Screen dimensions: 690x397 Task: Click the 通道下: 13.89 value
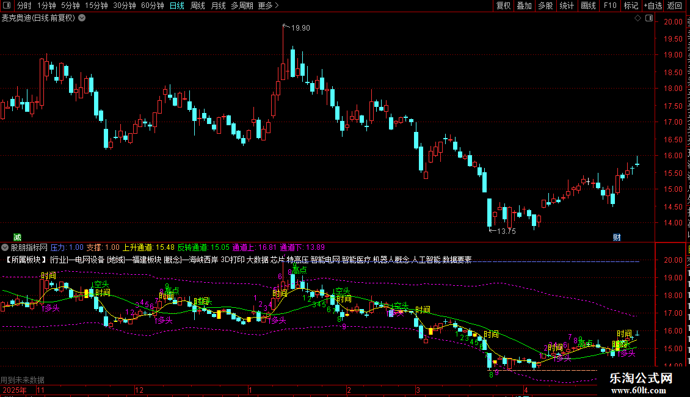click(302, 248)
